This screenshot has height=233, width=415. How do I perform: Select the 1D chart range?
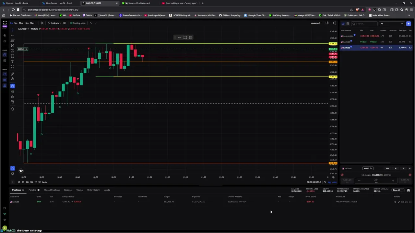point(19,182)
